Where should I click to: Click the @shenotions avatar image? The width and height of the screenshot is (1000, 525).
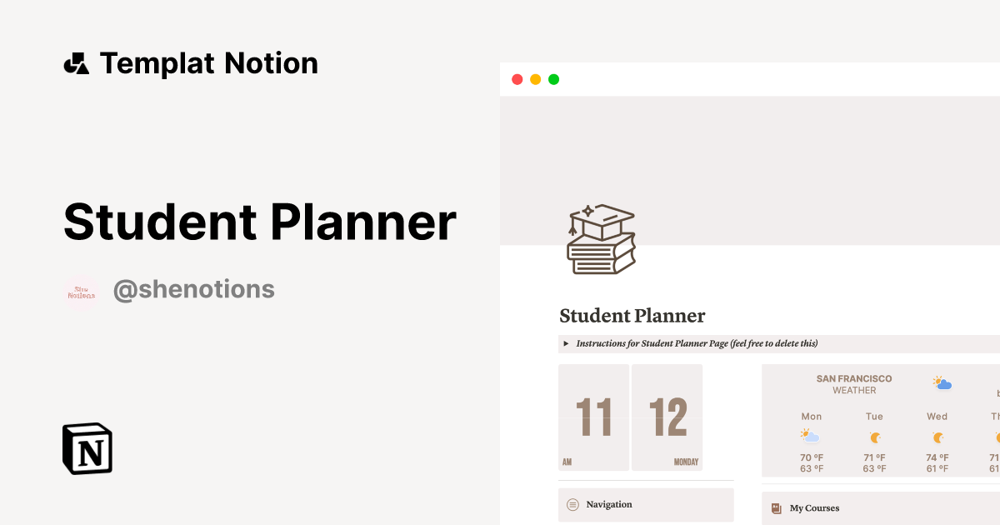81,289
